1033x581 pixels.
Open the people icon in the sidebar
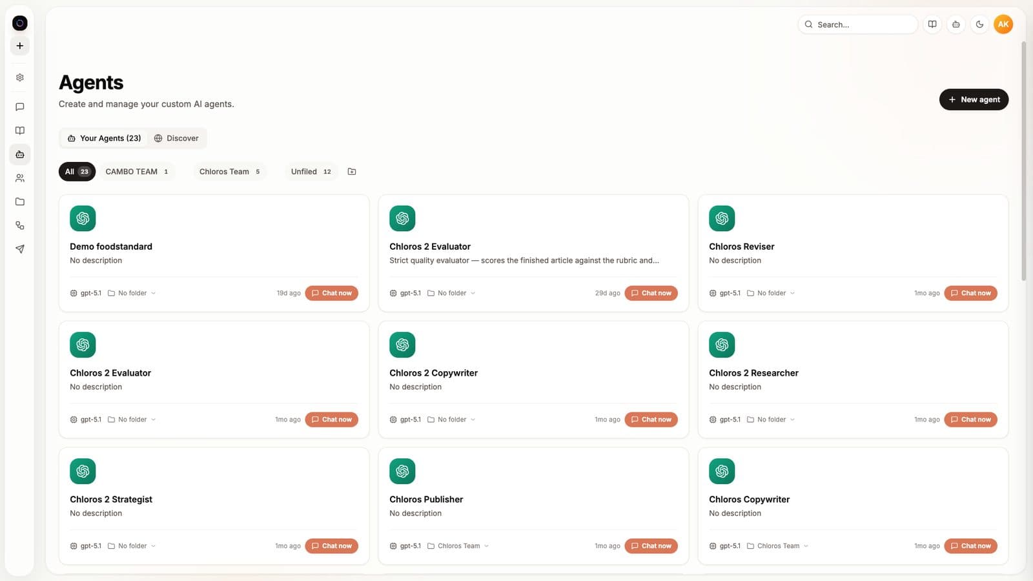[20, 178]
